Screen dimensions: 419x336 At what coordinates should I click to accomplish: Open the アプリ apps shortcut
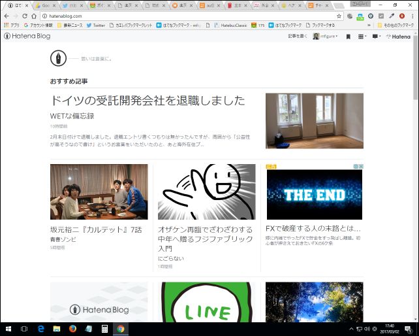[x=12, y=25]
